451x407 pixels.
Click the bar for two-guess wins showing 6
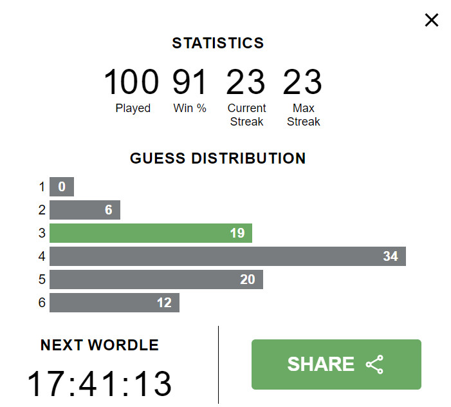click(x=84, y=210)
